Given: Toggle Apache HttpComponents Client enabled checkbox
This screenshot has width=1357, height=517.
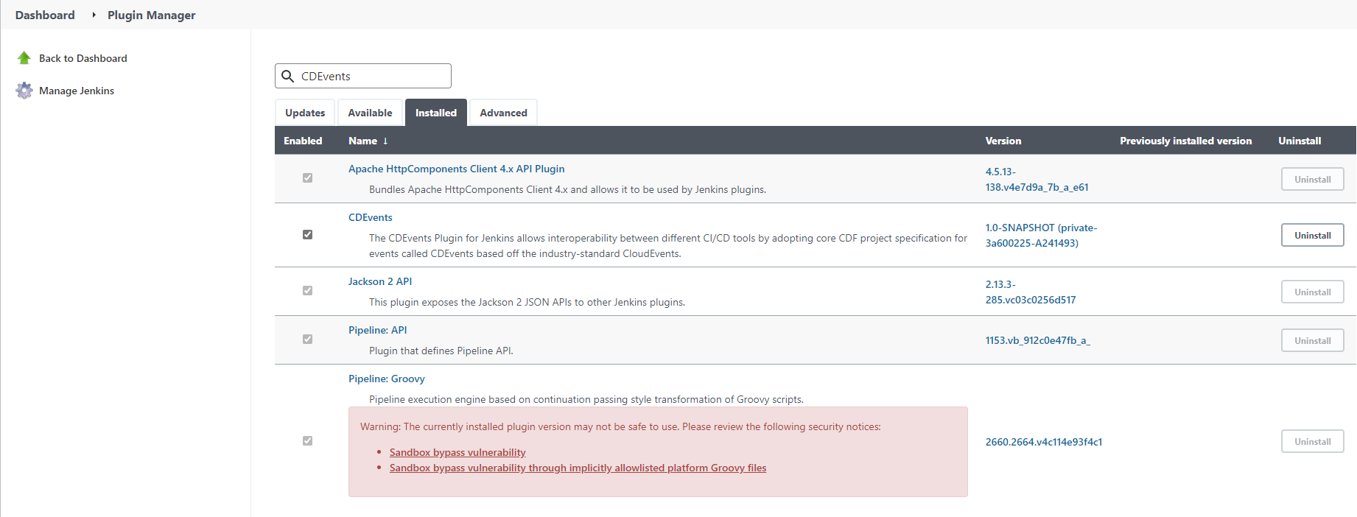Looking at the screenshot, I should [307, 178].
